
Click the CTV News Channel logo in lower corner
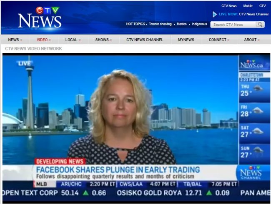(x=253, y=172)
